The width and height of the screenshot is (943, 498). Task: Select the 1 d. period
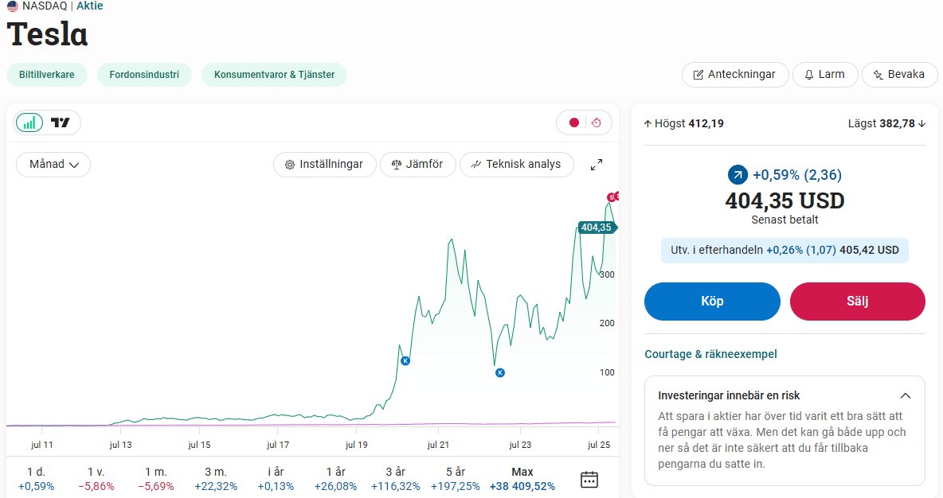[x=36, y=479]
